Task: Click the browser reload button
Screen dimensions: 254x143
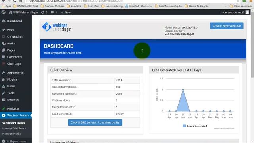Action: (x=15, y=1)
